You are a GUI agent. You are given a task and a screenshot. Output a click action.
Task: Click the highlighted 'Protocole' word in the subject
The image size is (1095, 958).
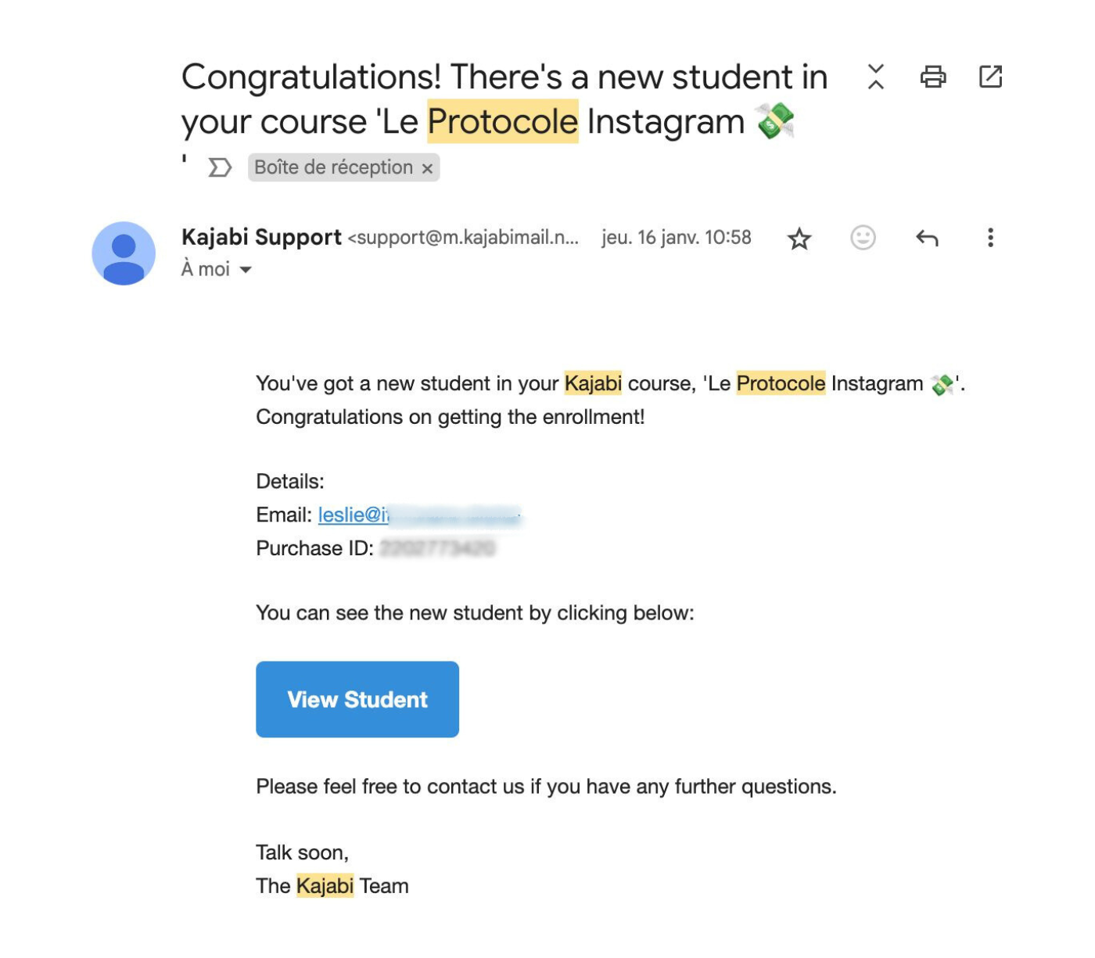[502, 122]
